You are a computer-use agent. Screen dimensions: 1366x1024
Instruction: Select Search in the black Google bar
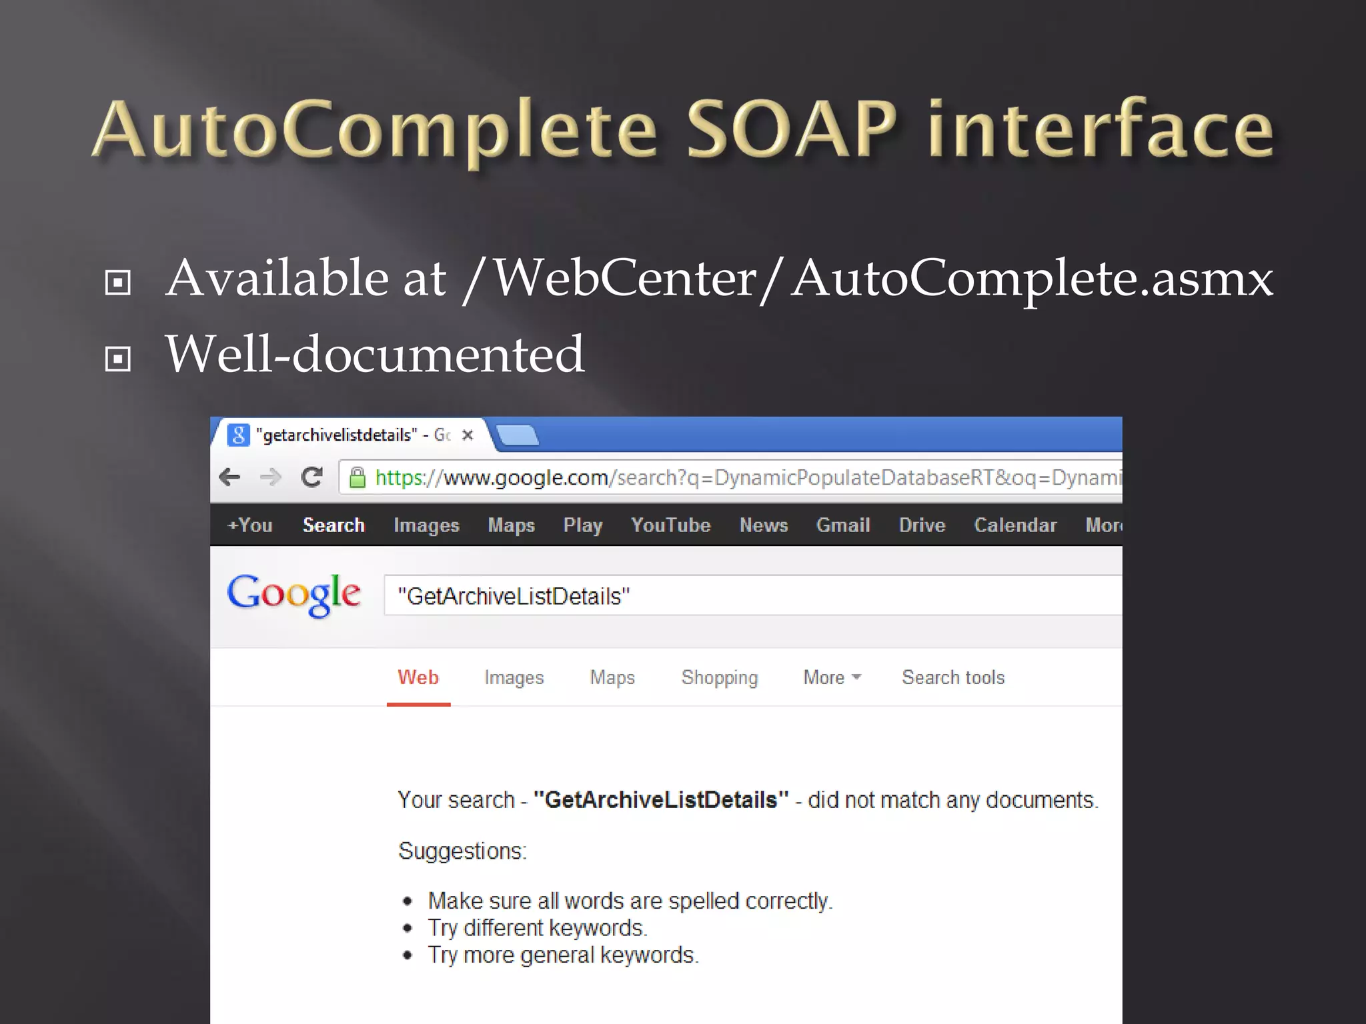pyautogui.click(x=333, y=525)
